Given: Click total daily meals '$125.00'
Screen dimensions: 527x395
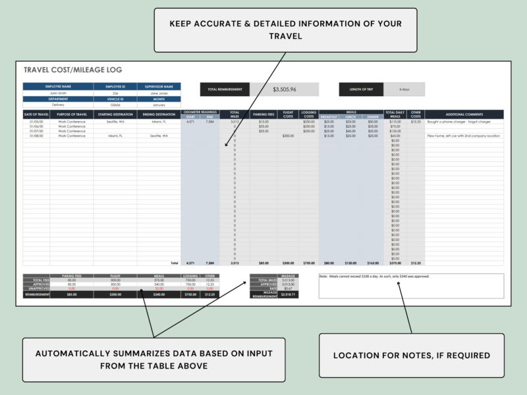Looking at the screenshot, I should point(395,131).
